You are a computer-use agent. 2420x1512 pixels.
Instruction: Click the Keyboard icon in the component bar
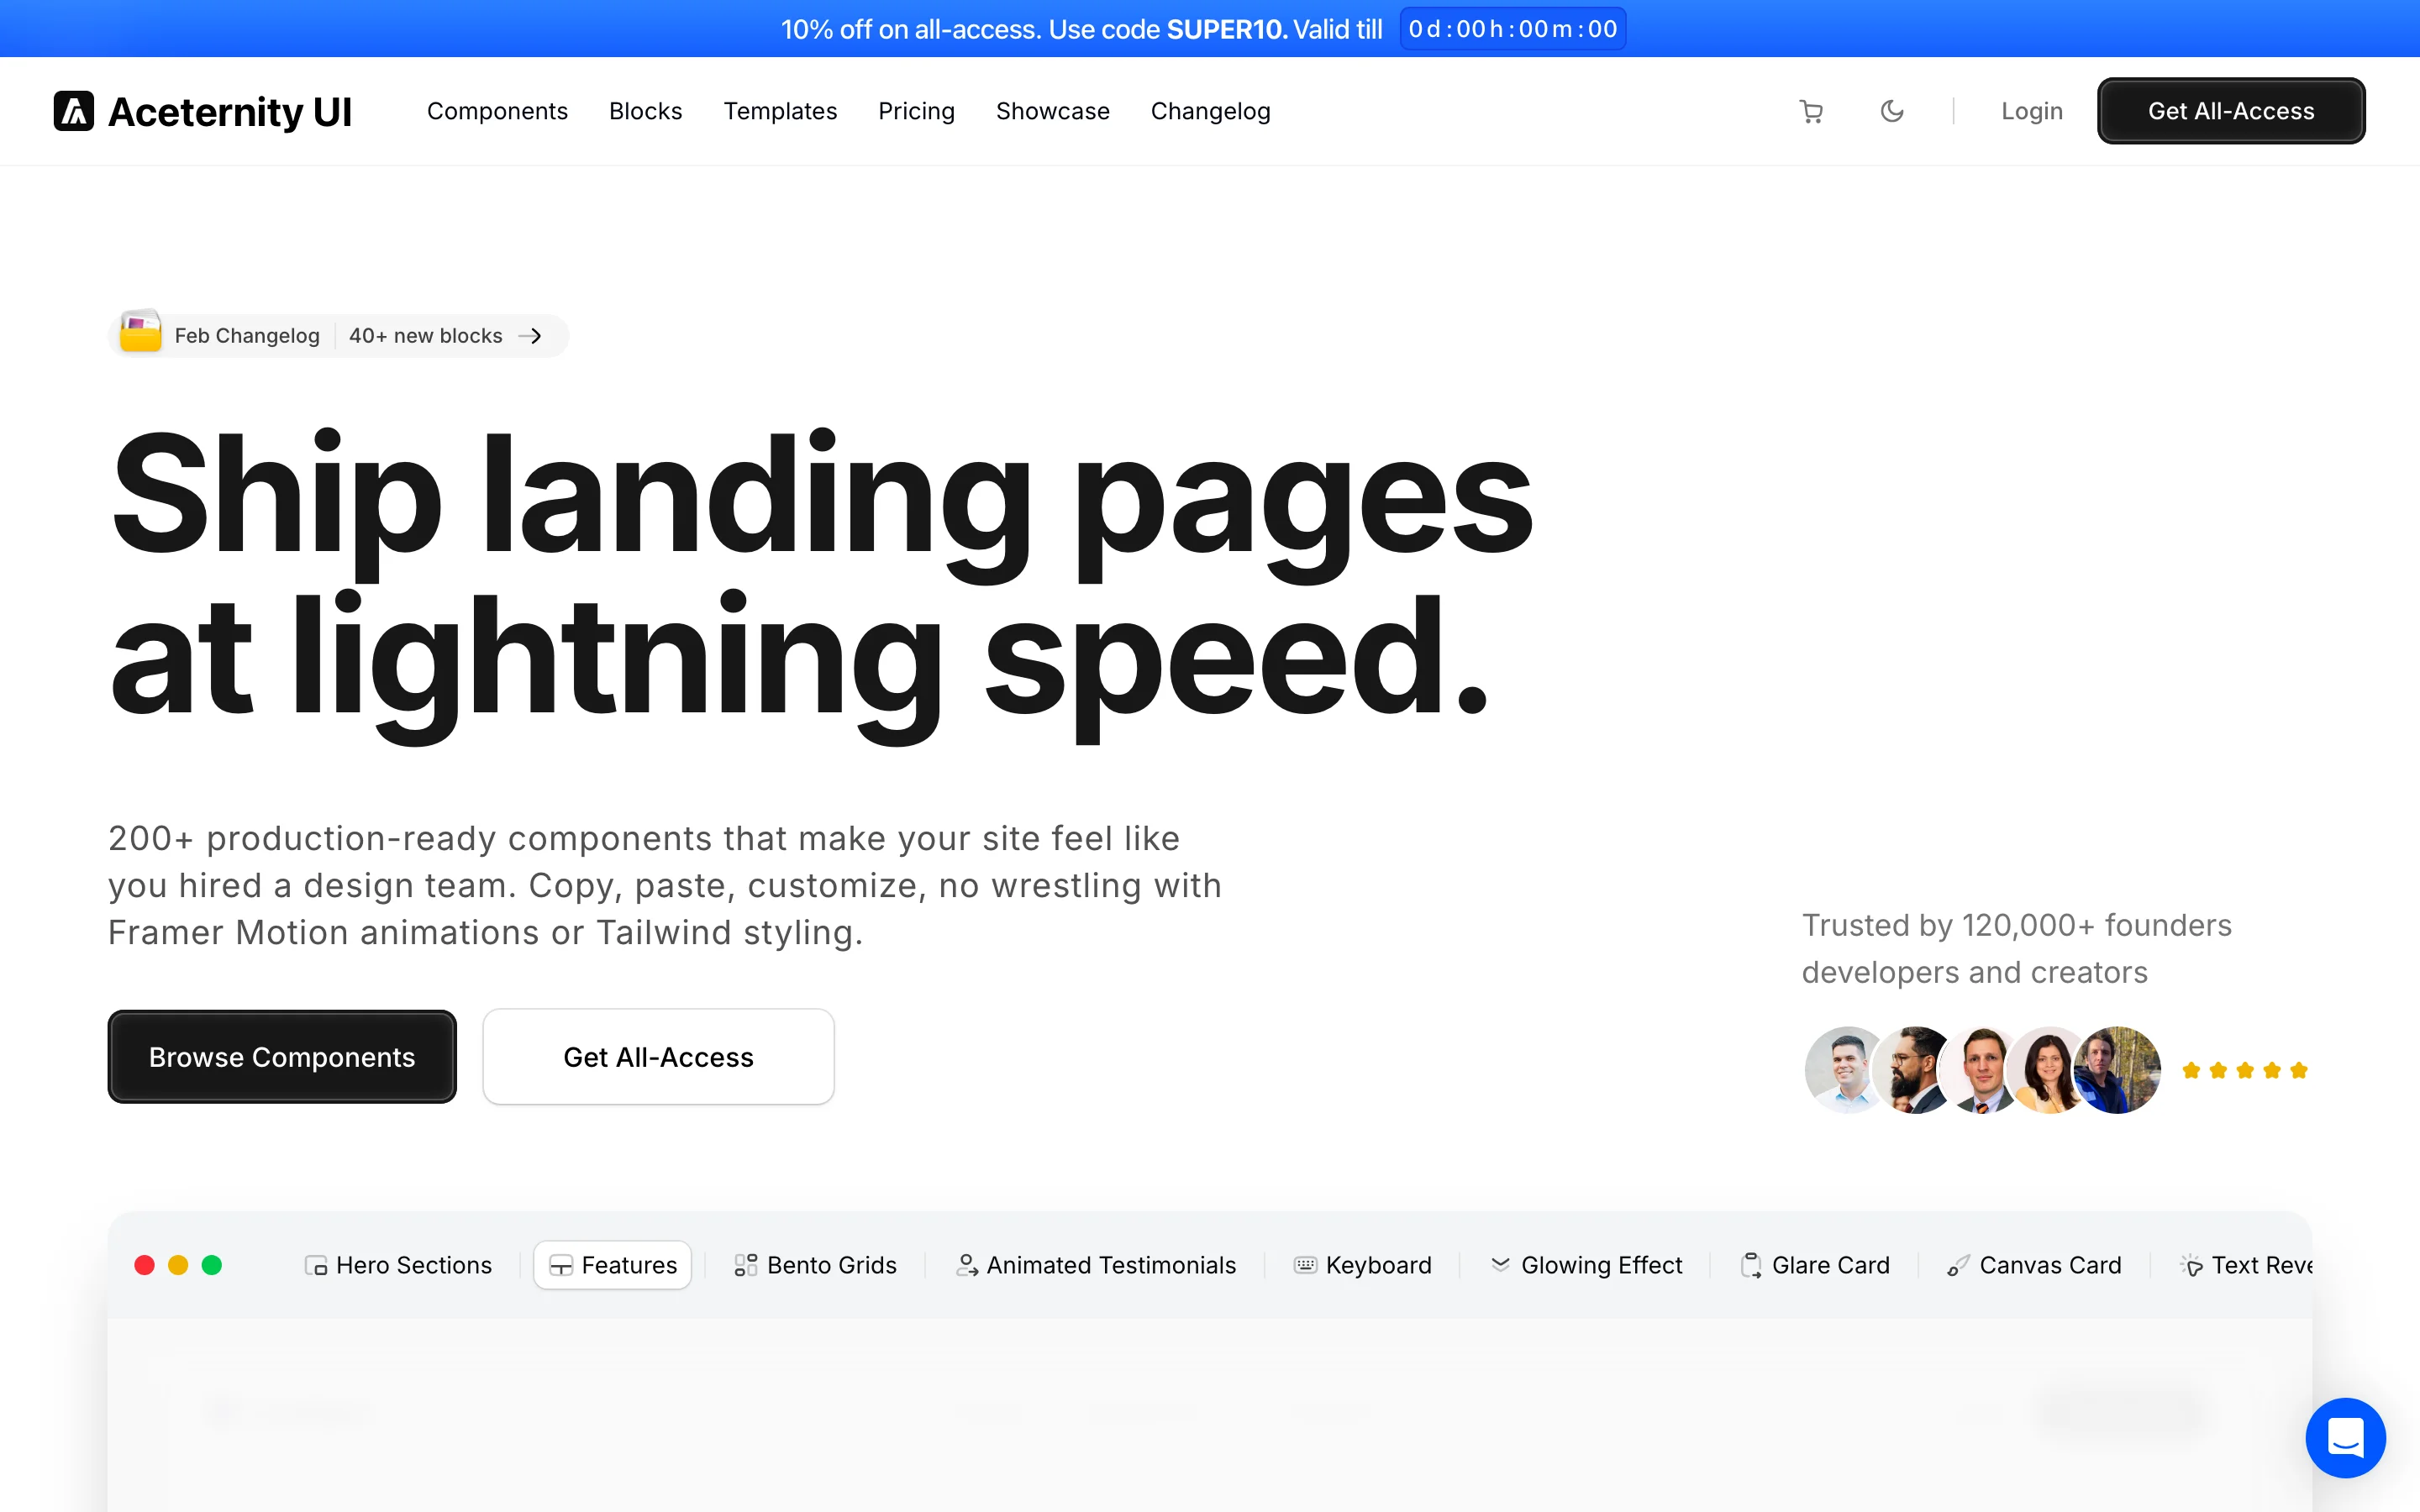pyautogui.click(x=1304, y=1265)
